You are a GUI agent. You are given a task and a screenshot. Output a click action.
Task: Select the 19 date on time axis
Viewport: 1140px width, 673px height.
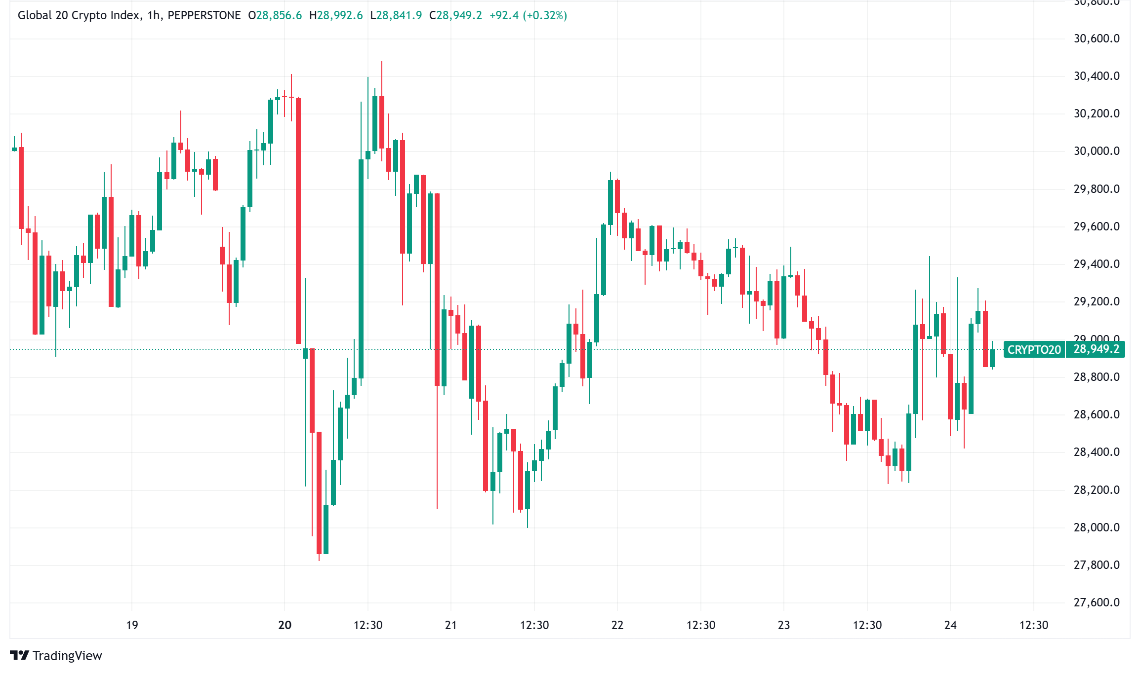point(132,625)
